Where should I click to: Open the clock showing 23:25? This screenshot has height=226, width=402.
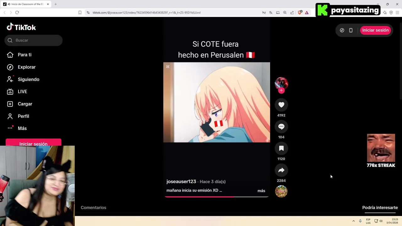click(392, 221)
